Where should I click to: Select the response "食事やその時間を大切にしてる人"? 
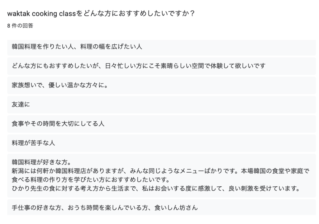pyautogui.click(x=162, y=124)
